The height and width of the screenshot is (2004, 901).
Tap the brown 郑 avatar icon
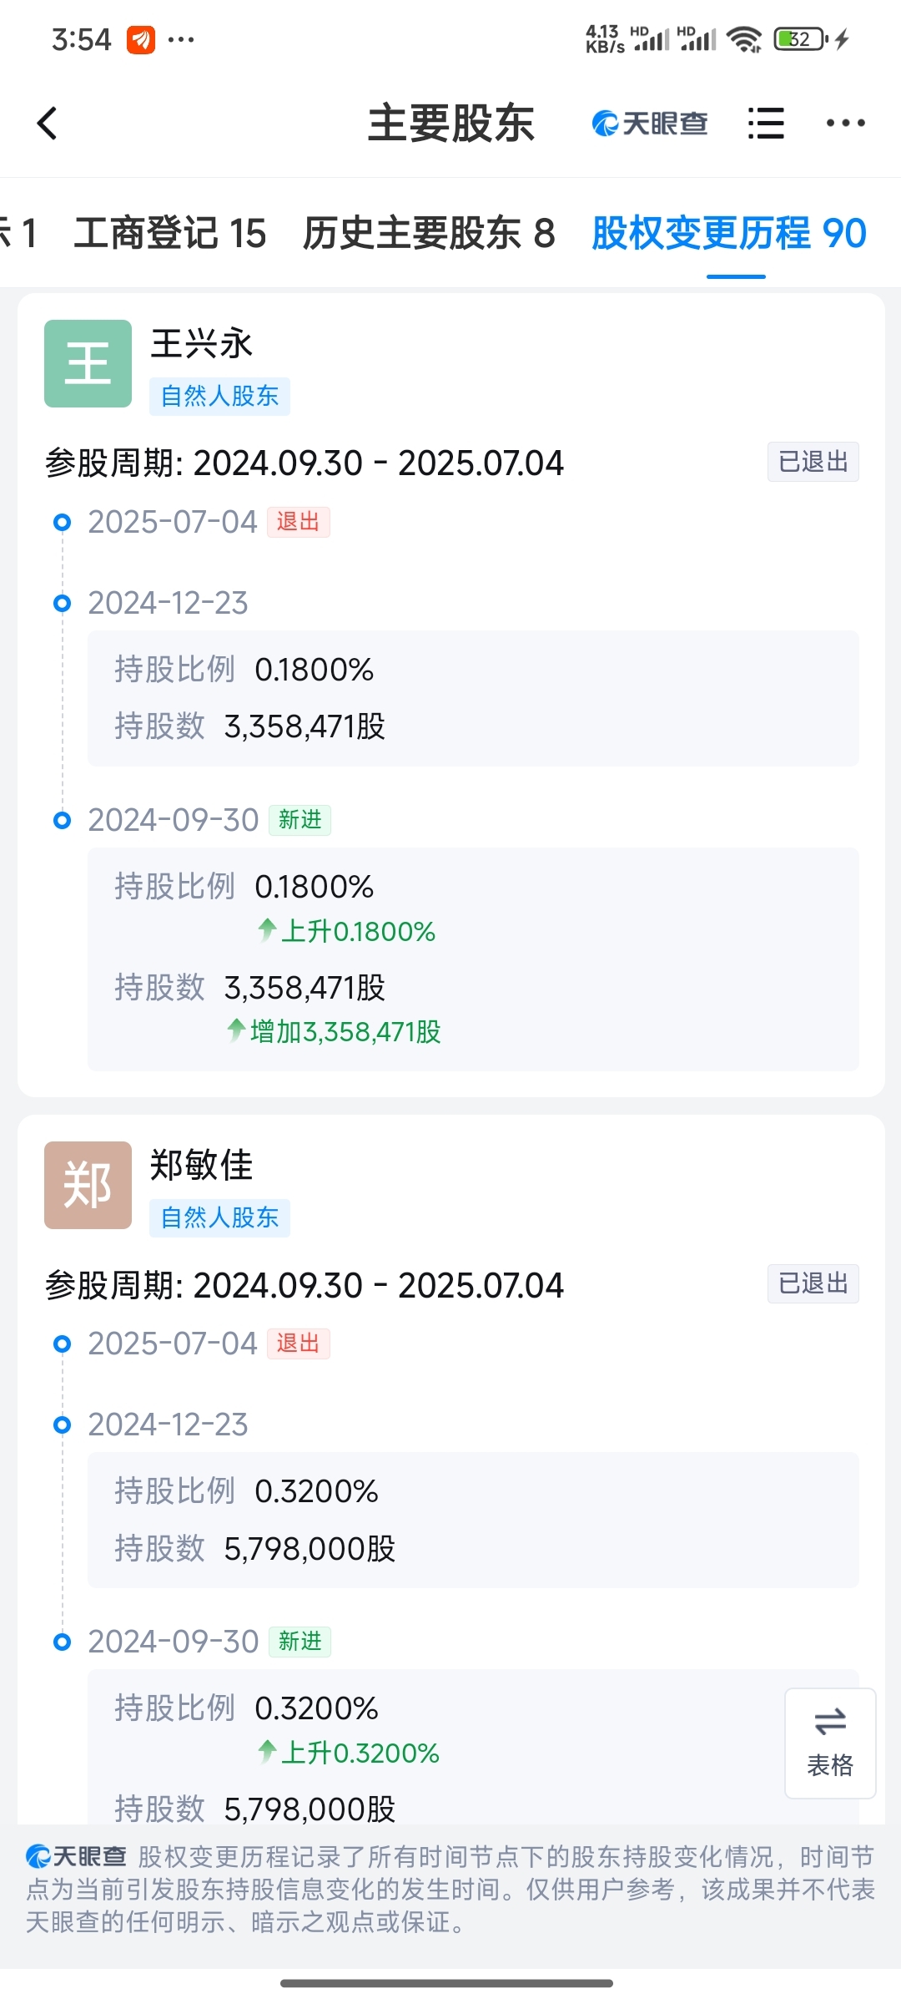click(88, 1185)
